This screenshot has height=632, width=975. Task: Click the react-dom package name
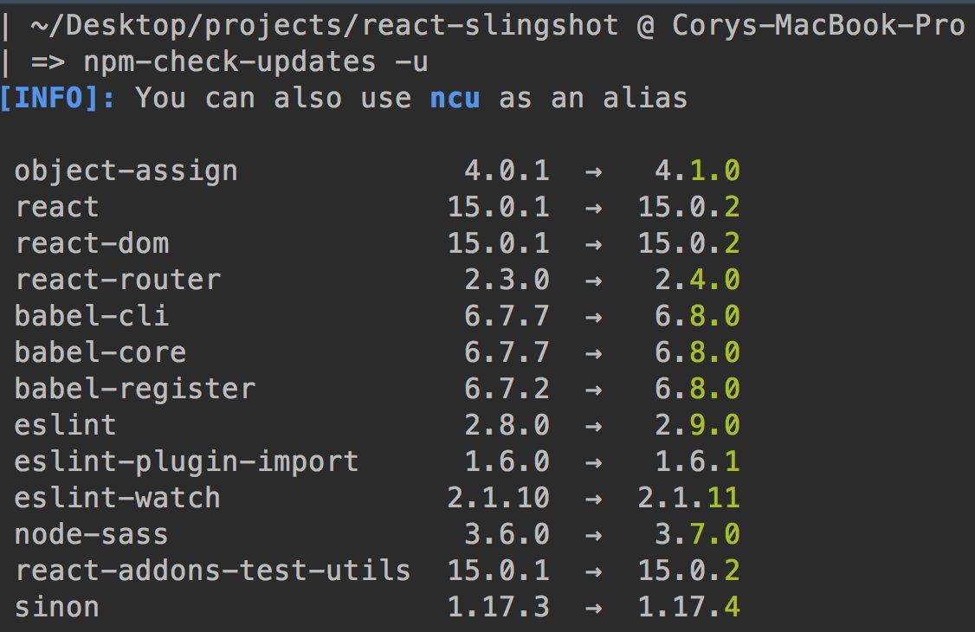(x=92, y=243)
